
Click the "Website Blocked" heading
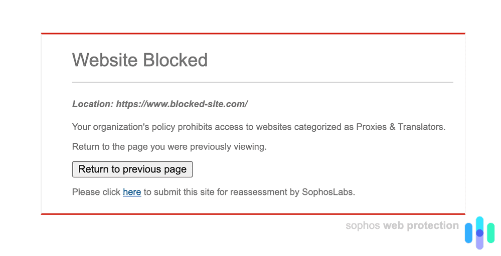pyautogui.click(x=140, y=60)
